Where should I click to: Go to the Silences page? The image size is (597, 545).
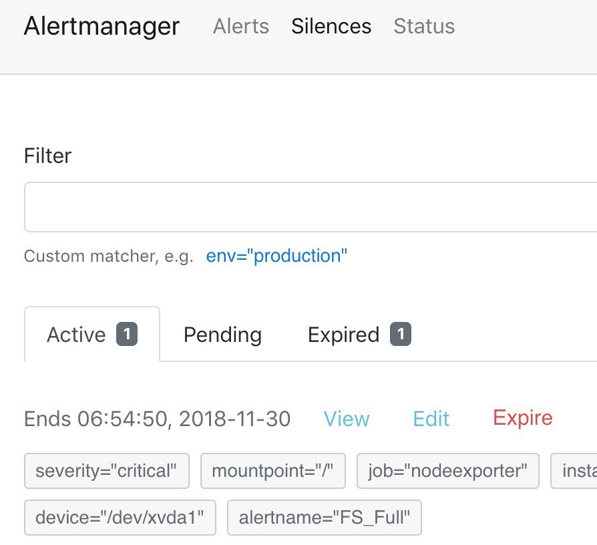pos(331,26)
